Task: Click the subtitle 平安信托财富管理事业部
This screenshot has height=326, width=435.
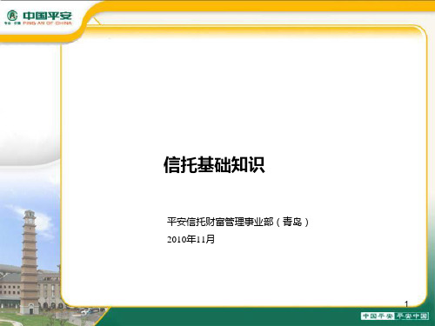Action: [x=220, y=222]
